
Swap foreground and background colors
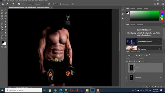[6, 41]
